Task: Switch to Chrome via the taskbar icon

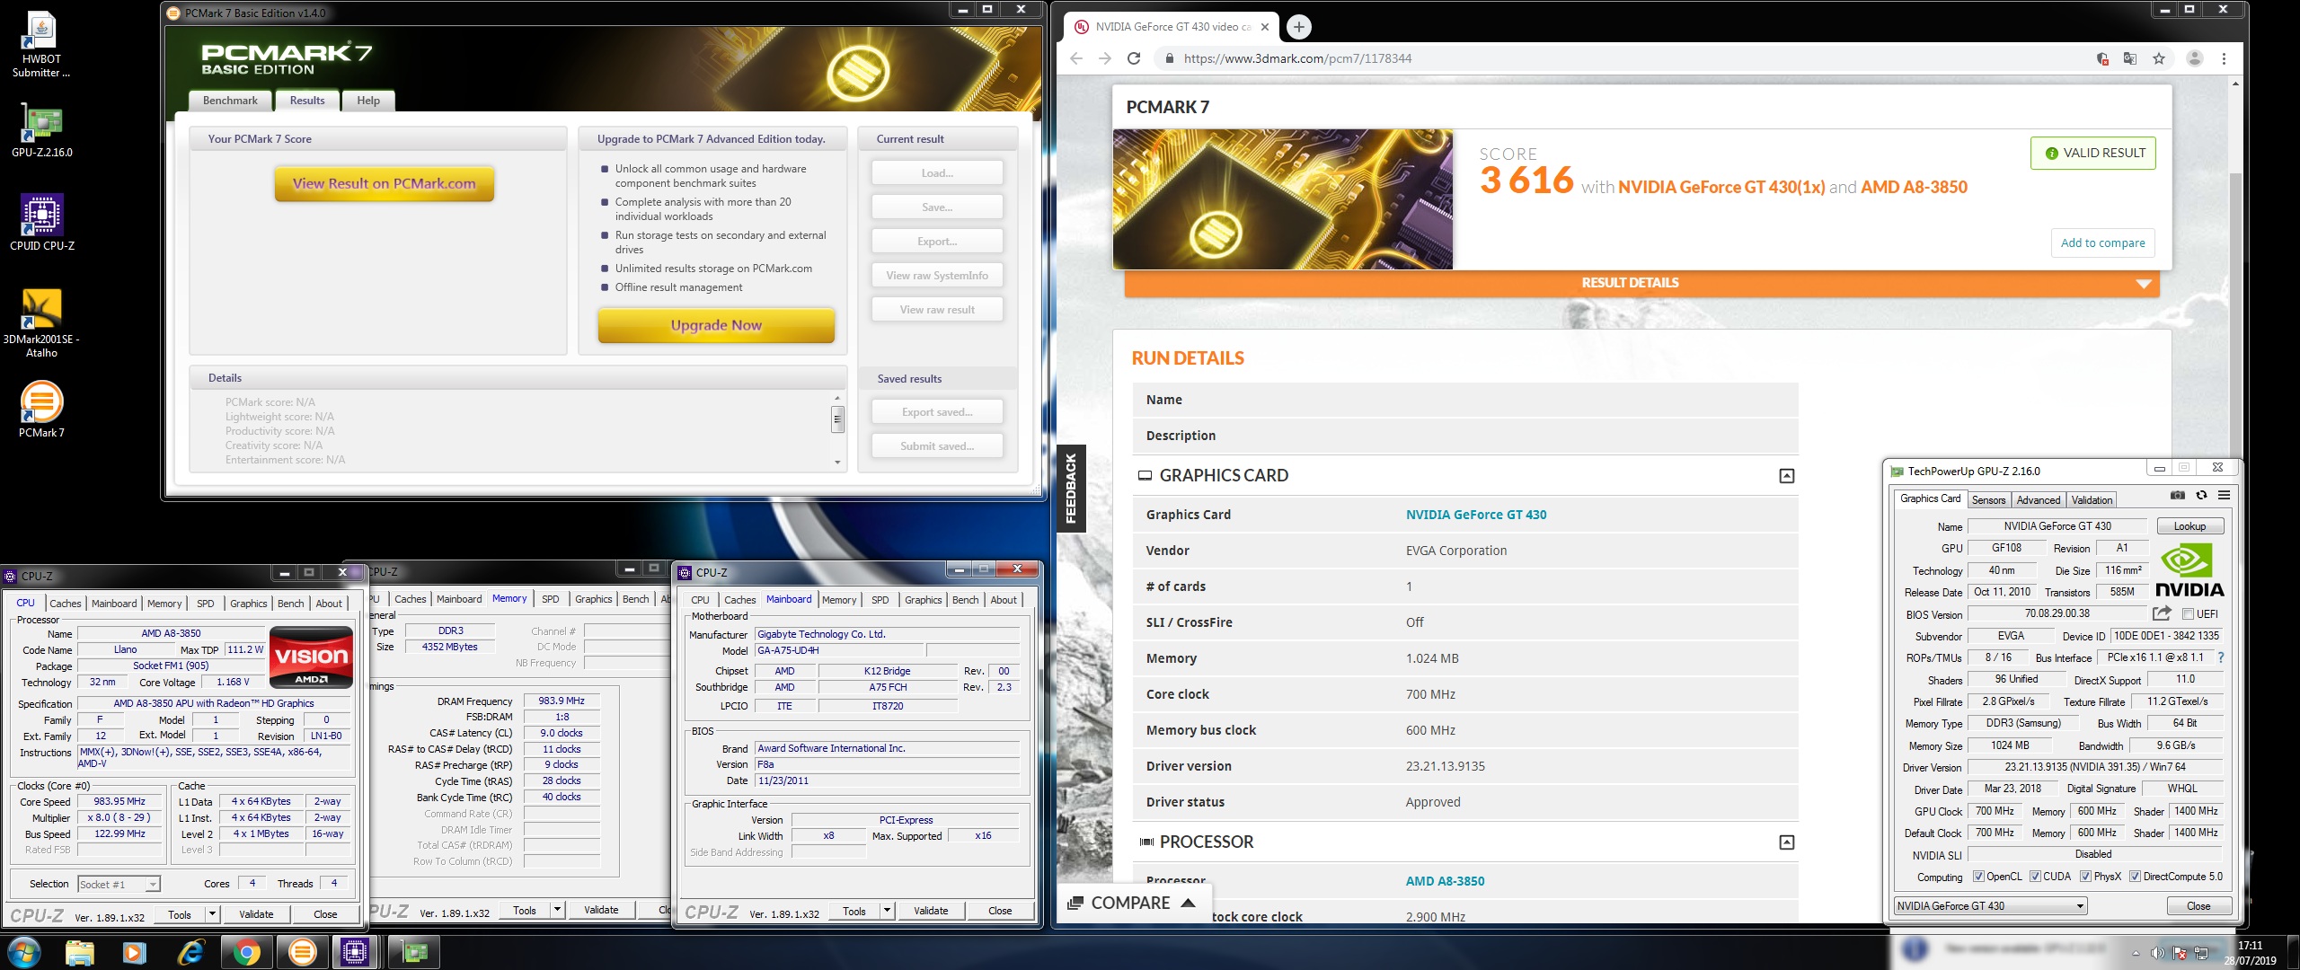Action: pos(246,952)
